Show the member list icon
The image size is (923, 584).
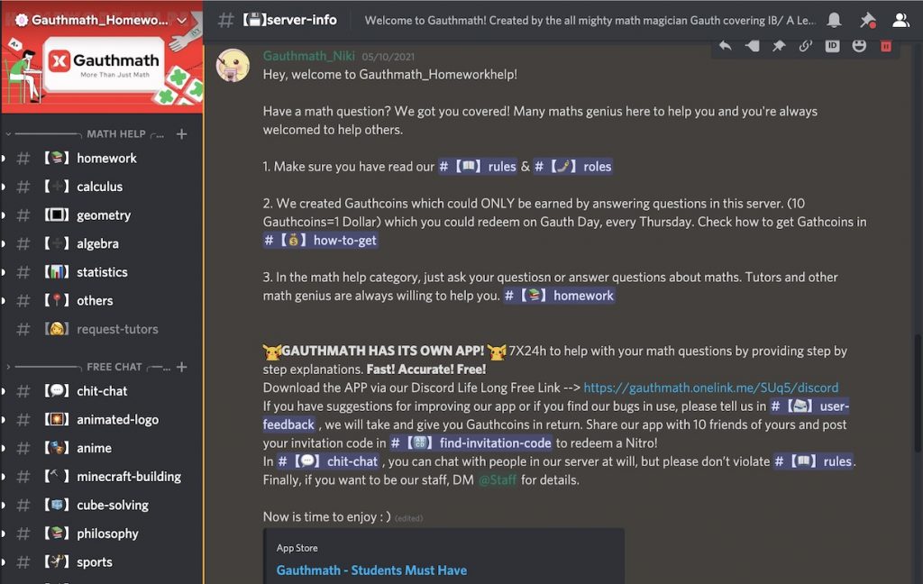[x=900, y=20]
